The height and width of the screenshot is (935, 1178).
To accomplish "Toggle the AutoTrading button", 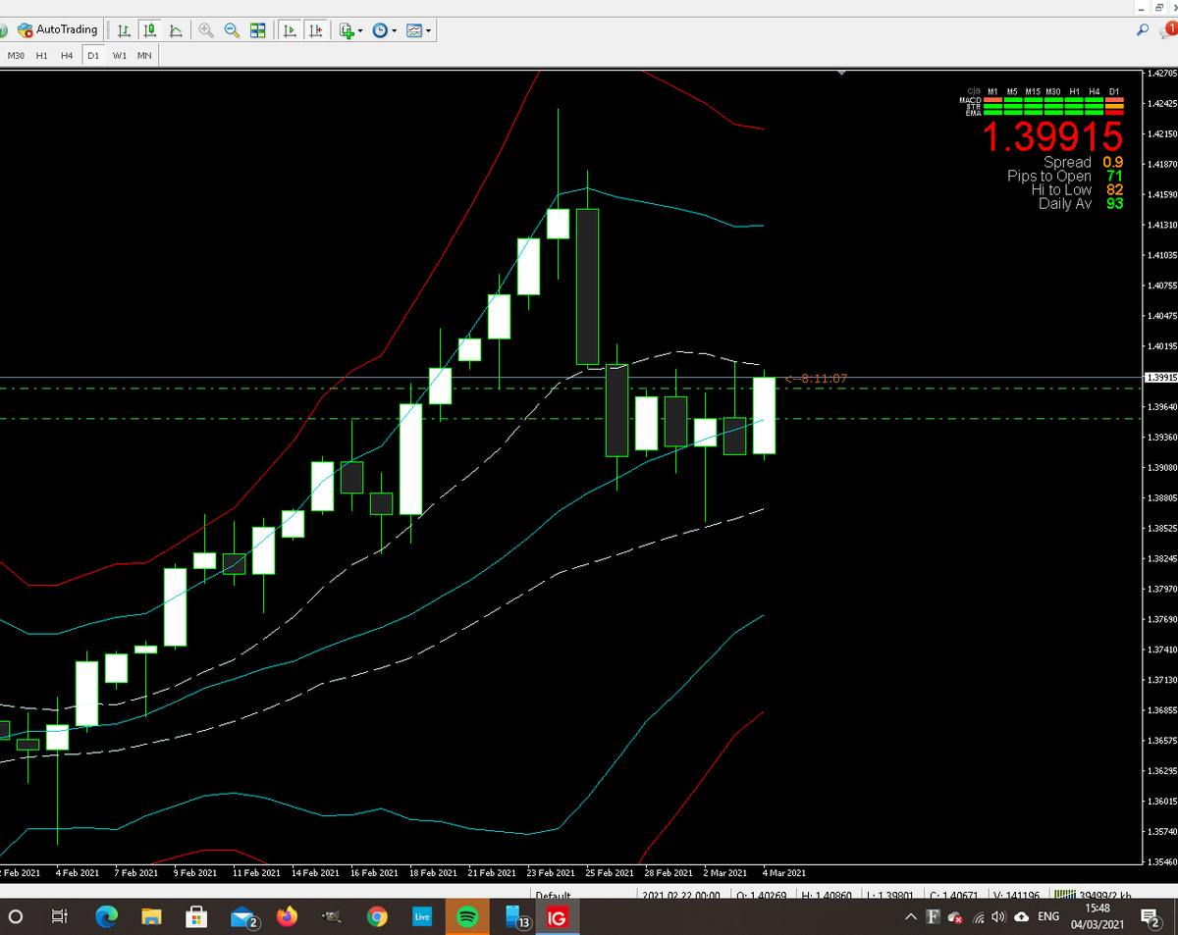I will [58, 30].
